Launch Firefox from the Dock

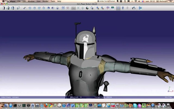[x=46, y=105]
